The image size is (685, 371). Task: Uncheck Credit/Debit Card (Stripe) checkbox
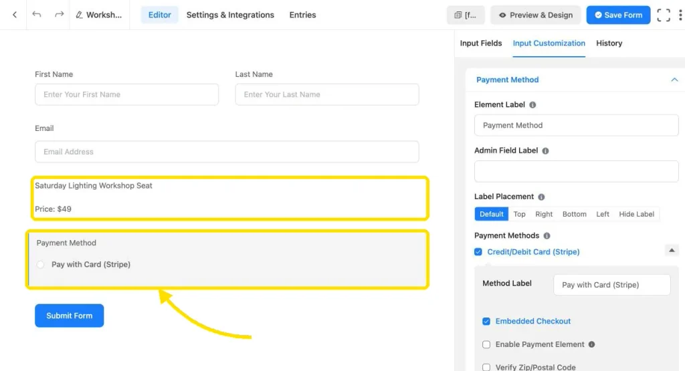point(478,252)
